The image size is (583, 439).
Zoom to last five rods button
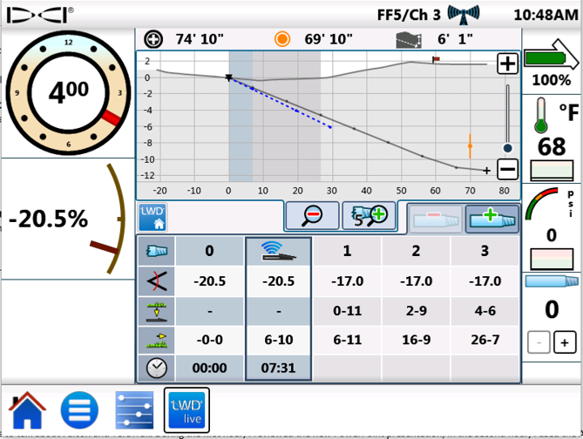tap(369, 216)
